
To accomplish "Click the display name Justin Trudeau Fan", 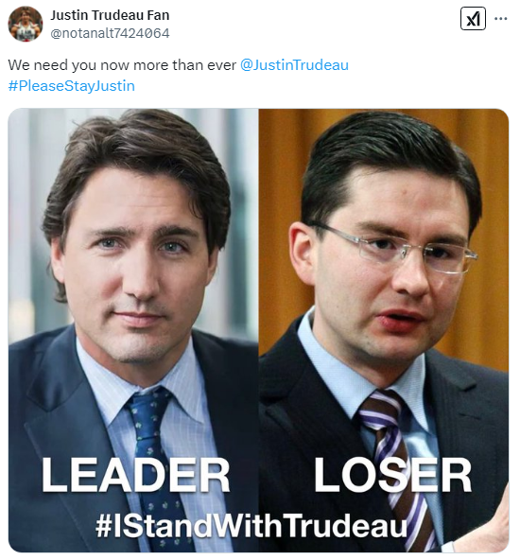I will pyautogui.click(x=110, y=15).
